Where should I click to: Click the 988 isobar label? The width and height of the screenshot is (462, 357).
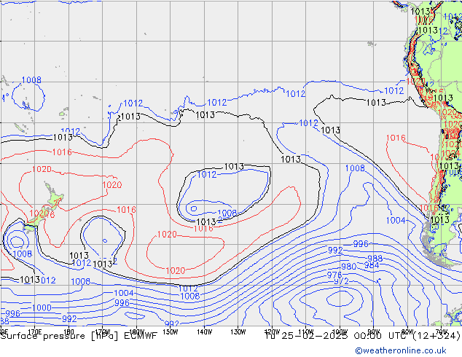click(x=375, y=259)
